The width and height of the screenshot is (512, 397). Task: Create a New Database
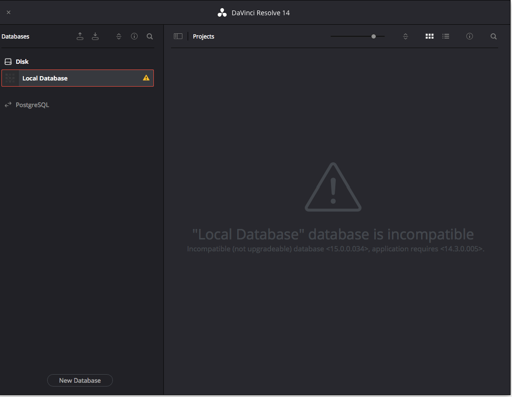[x=80, y=380]
